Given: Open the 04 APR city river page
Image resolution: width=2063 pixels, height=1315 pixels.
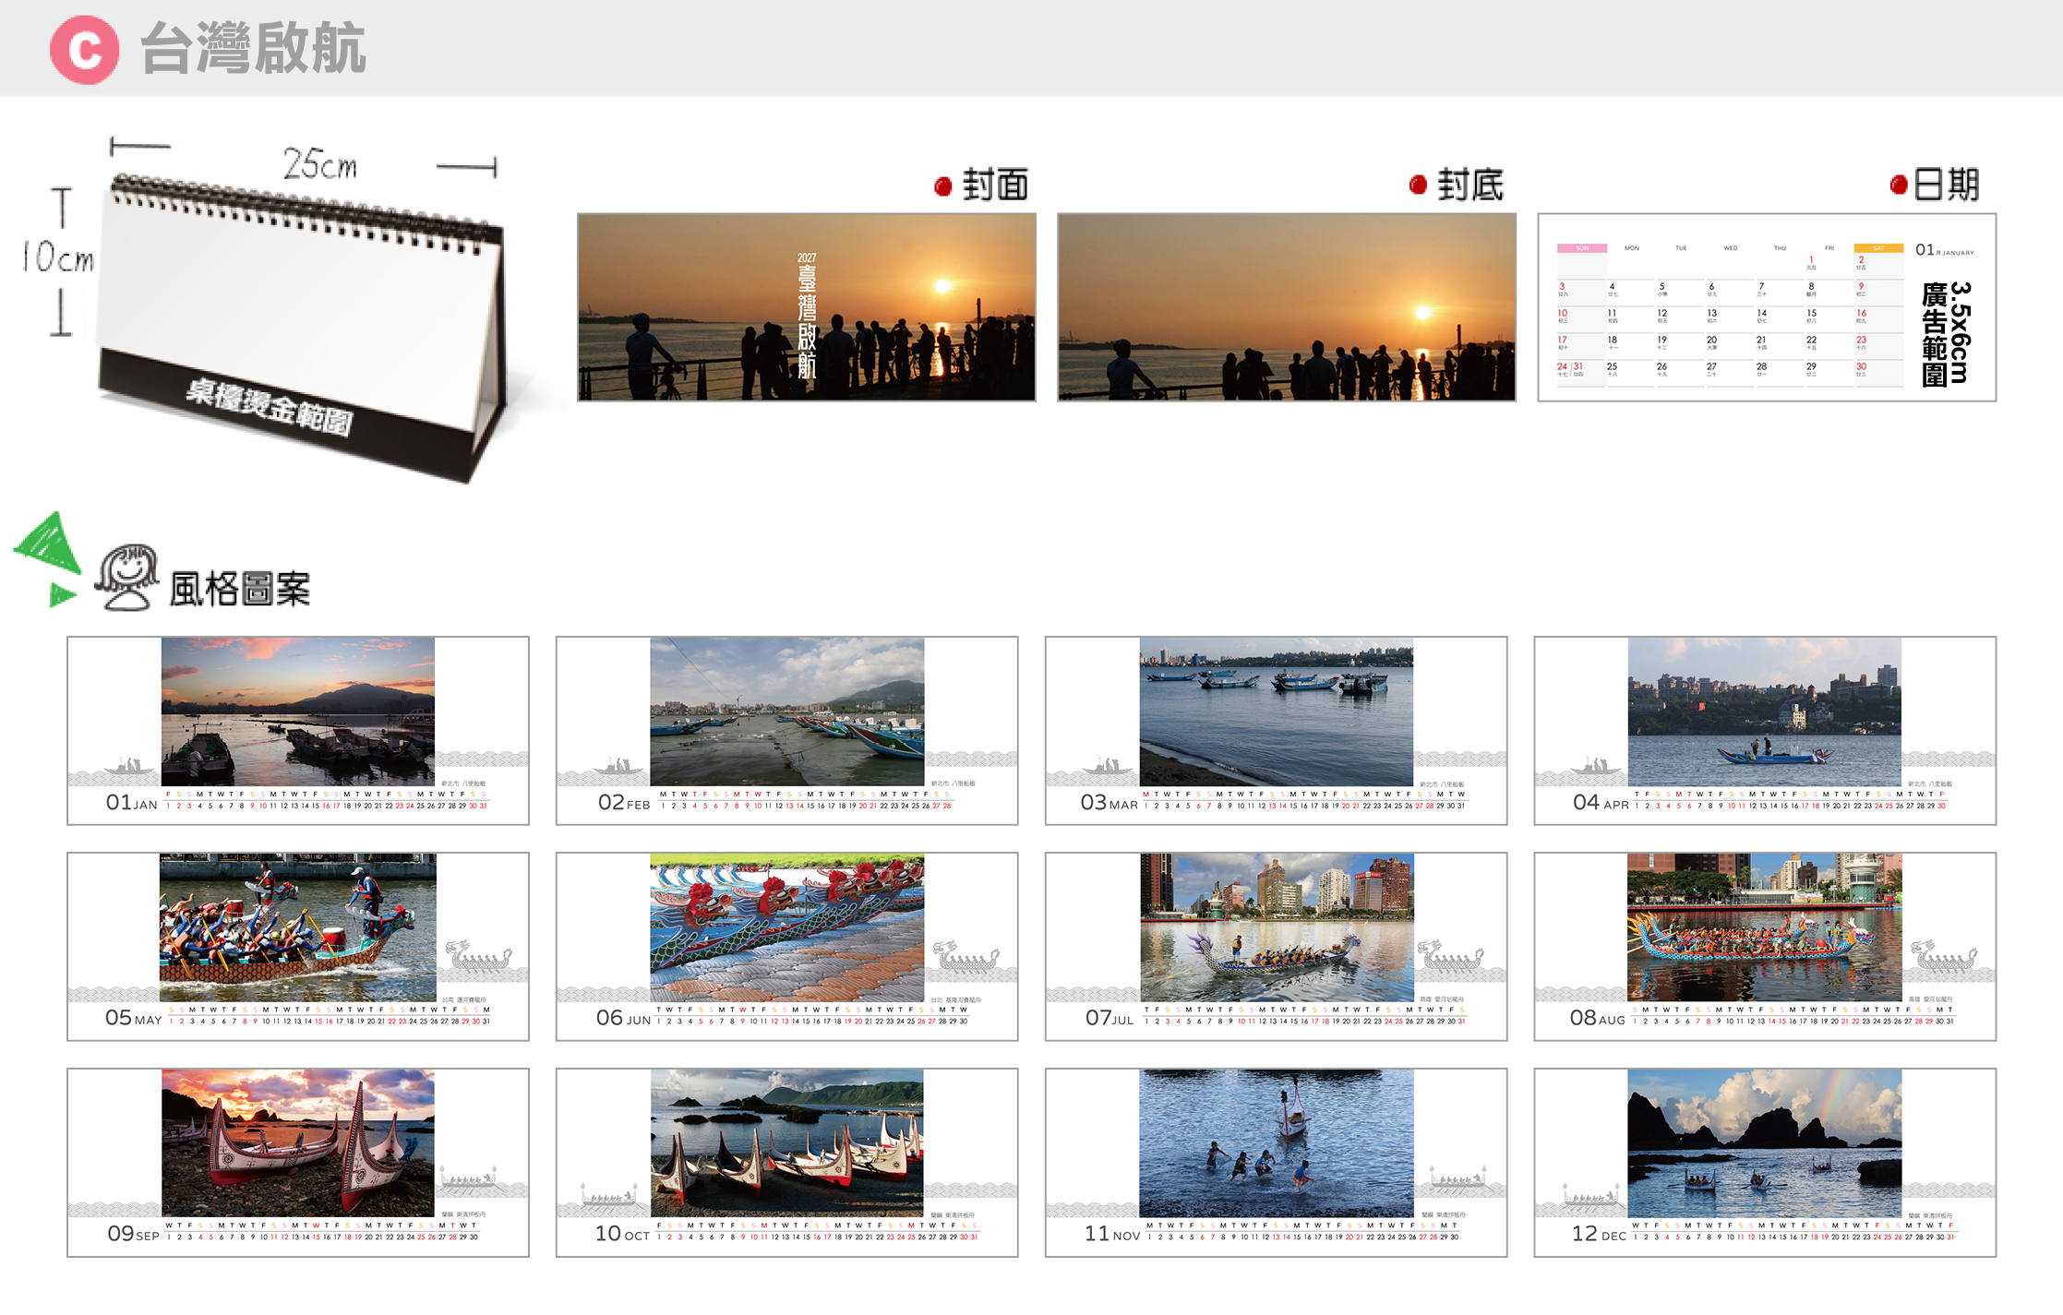Looking at the screenshot, I should click(1765, 730).
